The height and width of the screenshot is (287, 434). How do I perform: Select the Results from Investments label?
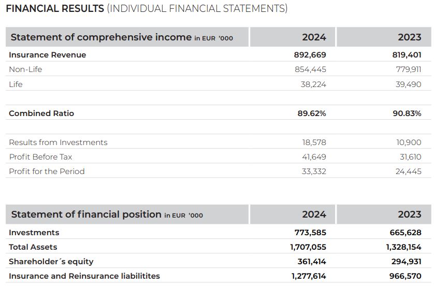click(x=58, y=142)
